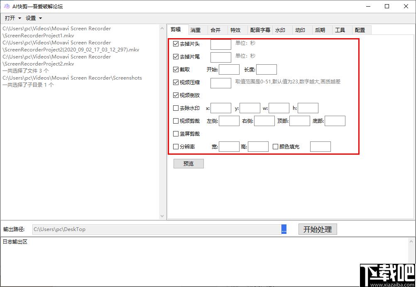The height and width of the screenshot is (287, 416).
Task: Click the 开始处理 button
Action: pyautogui.click(x=318, y=229)
